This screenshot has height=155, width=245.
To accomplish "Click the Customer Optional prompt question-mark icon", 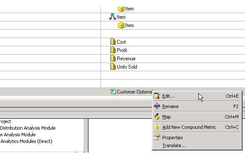I will (113, 91).
